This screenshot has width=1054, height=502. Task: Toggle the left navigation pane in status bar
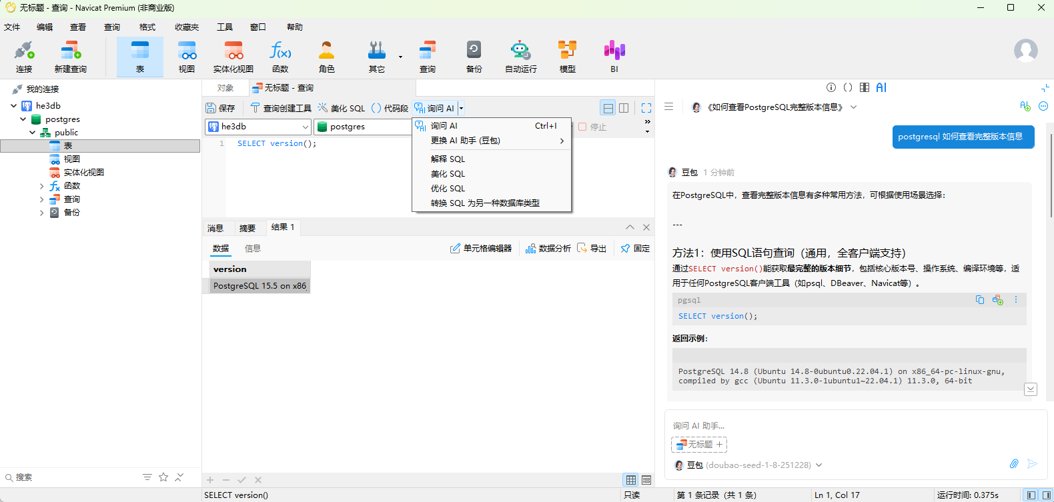(x=1031, y=495)
